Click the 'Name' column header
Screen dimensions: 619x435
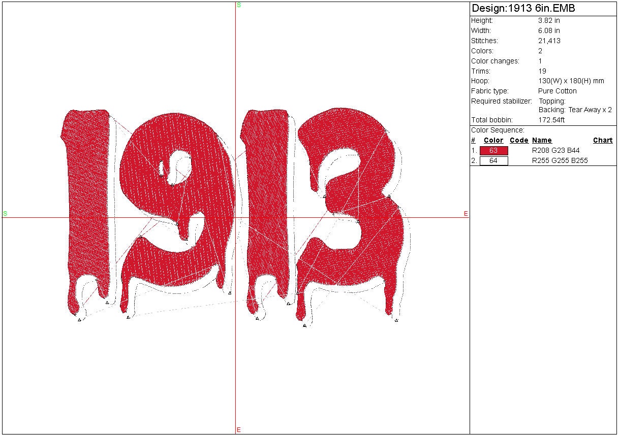pos(542,141)
